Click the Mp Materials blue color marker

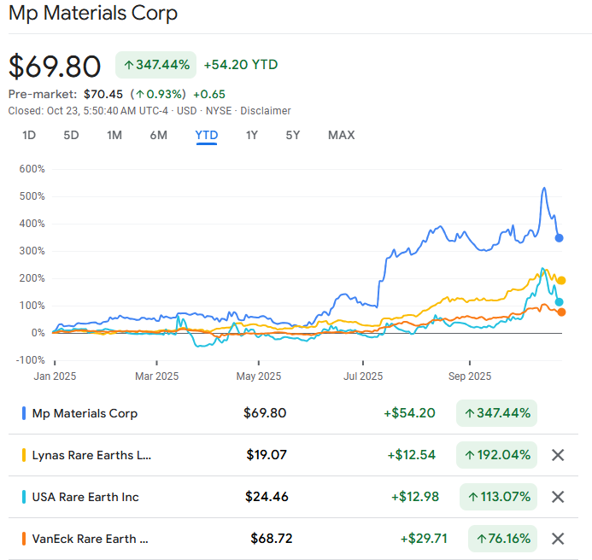pyautogui.click(x=23, y=413)
